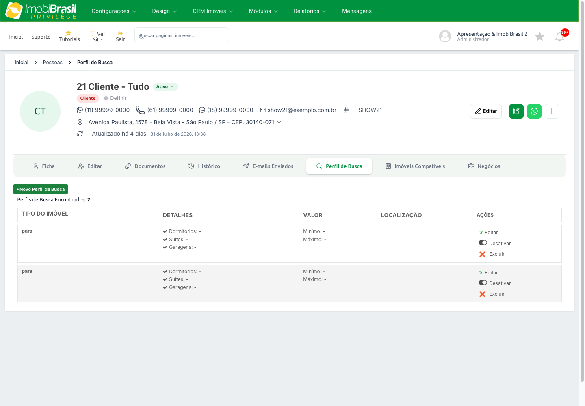Click the hash code icon before SHOW21
The image size is (585, 406).
click(346, 110)
